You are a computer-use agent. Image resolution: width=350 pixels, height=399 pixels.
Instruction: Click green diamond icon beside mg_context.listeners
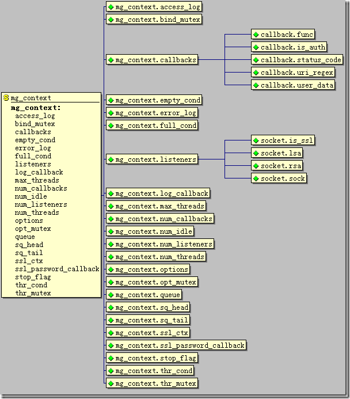click(x=111, y=159)
